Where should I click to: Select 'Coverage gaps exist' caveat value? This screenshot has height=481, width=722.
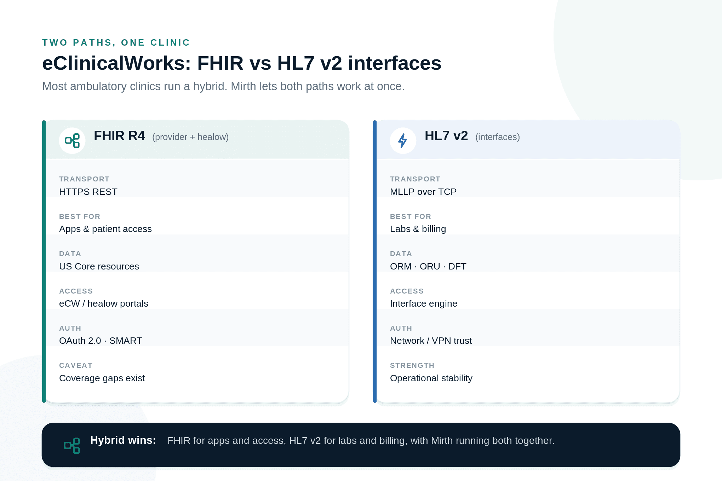pyautogui.click(x=102, y=378)
